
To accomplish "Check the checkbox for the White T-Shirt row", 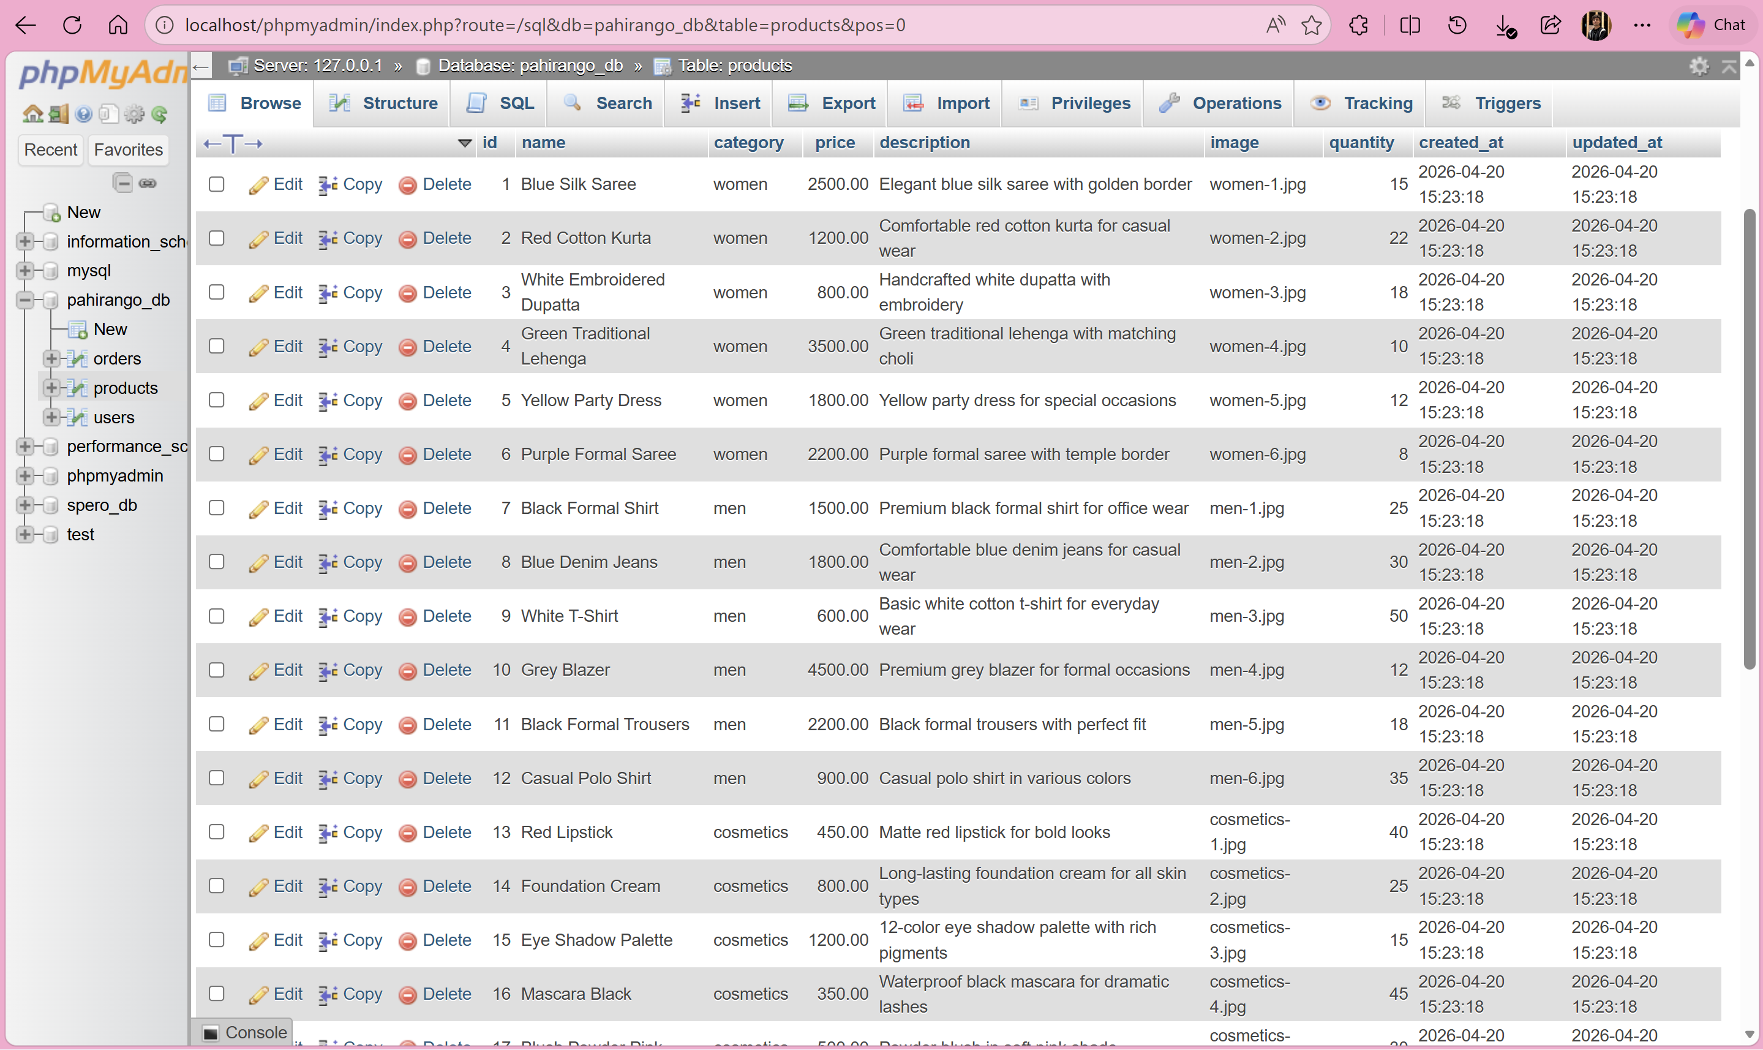I will (216, 616).
